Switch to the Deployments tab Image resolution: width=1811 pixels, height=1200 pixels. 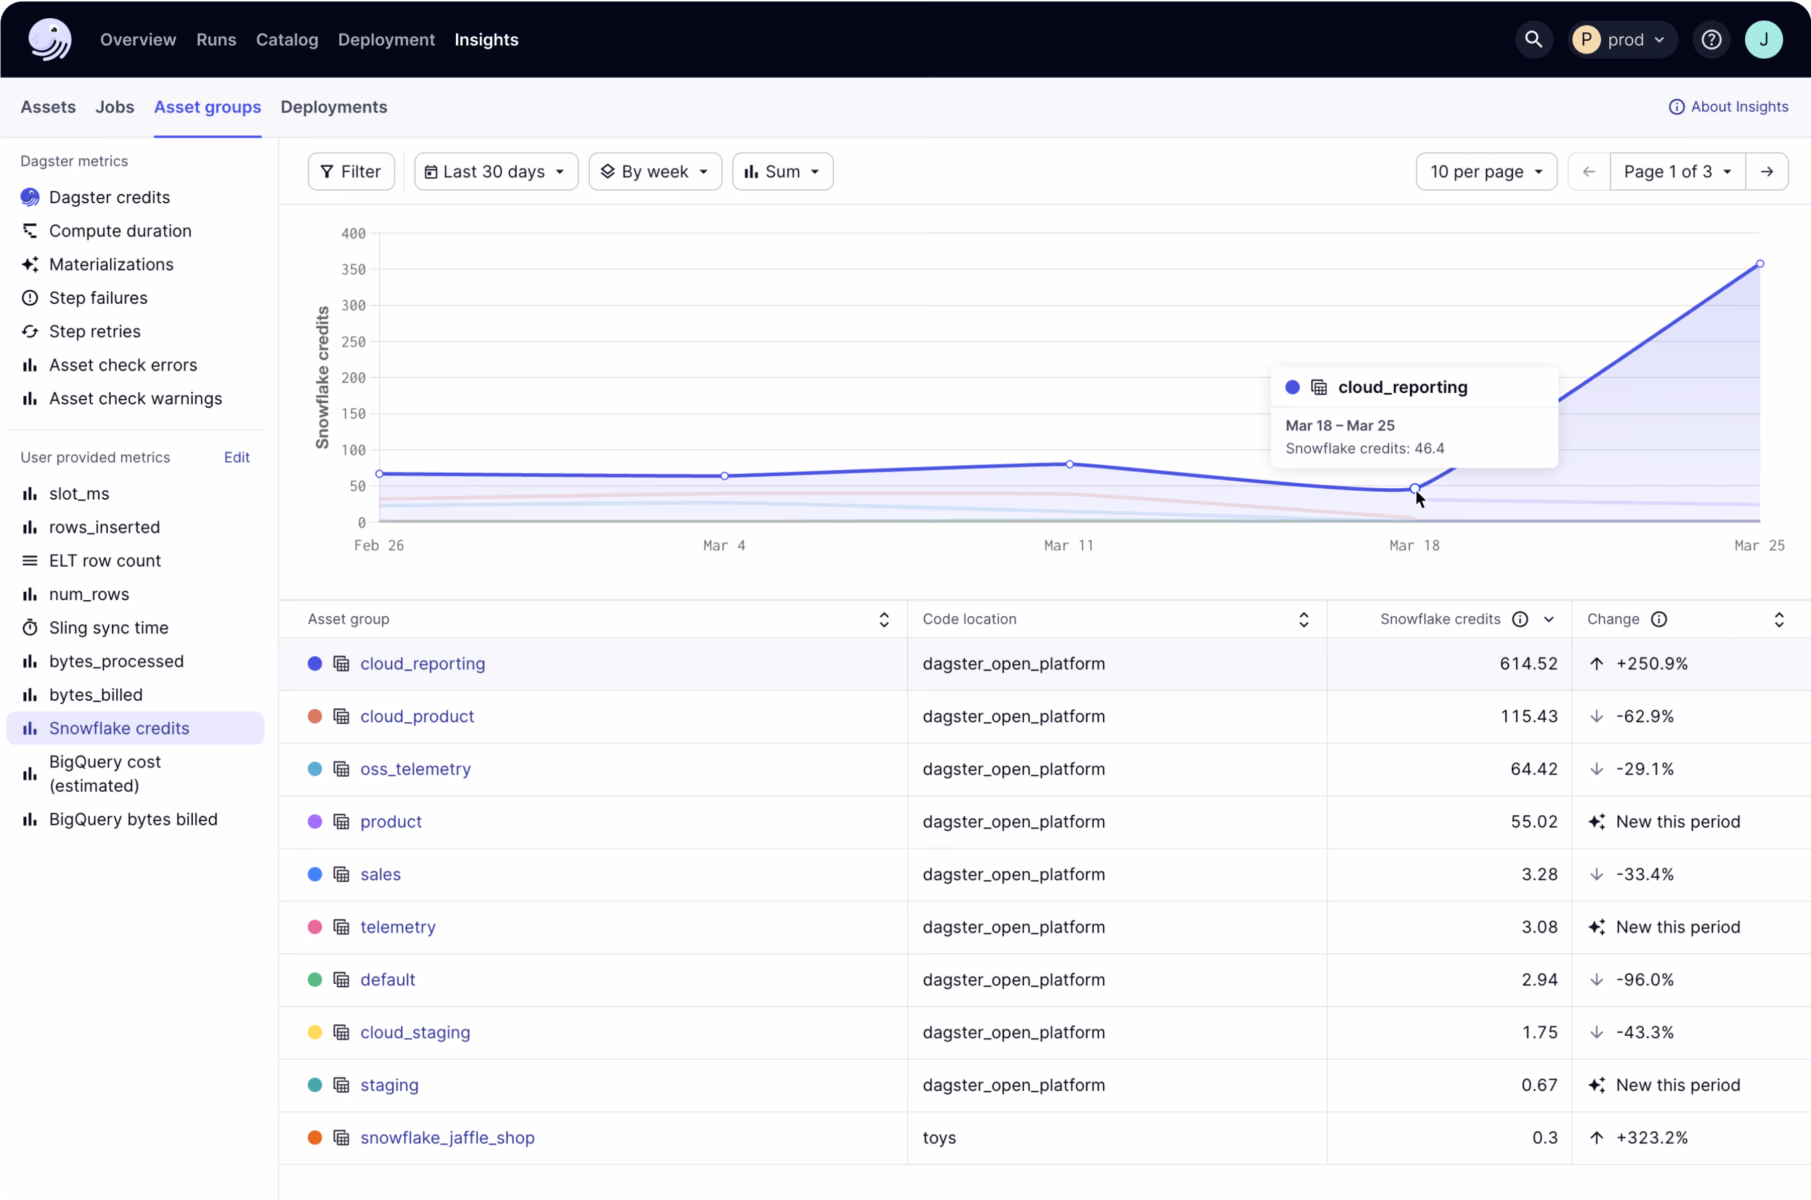coord(334,107)
